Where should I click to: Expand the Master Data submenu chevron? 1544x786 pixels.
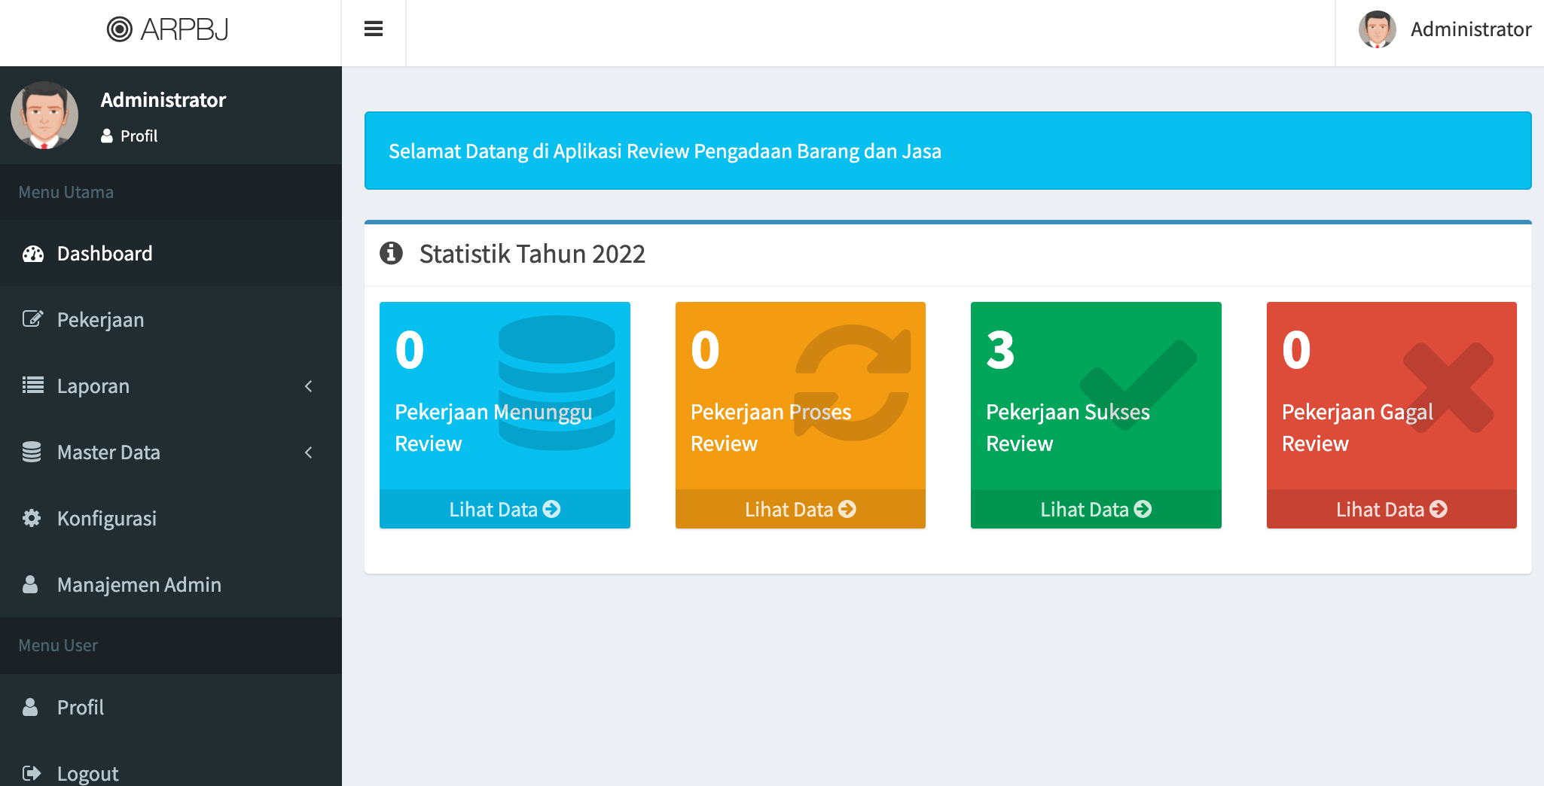click(x=308, y=452)
